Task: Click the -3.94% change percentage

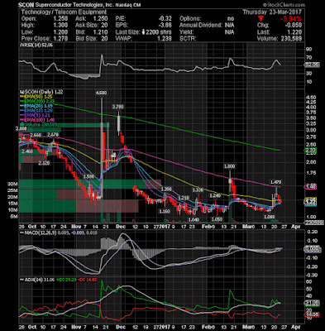Action: coord(291,19)
